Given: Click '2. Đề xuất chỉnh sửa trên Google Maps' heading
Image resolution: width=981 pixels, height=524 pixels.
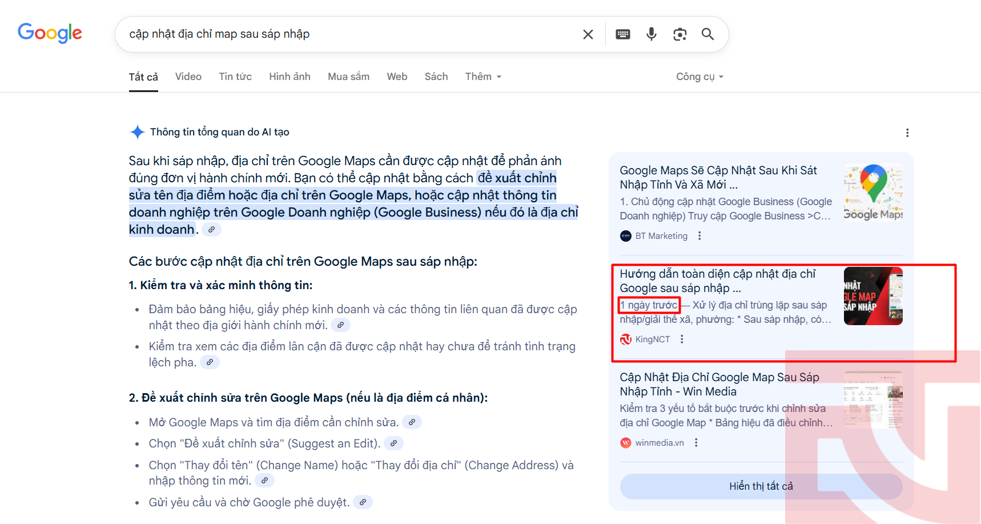Looking at the screenshot, I should point(308,398).
